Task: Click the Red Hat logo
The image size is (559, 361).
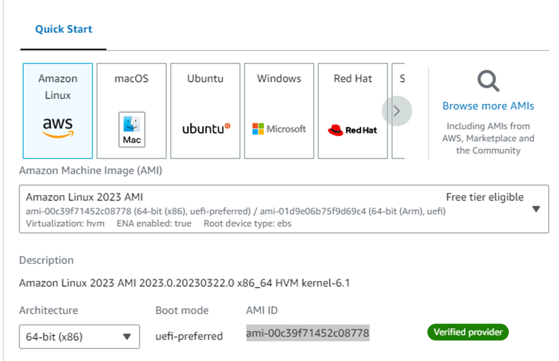Action: tap(352, 130)
